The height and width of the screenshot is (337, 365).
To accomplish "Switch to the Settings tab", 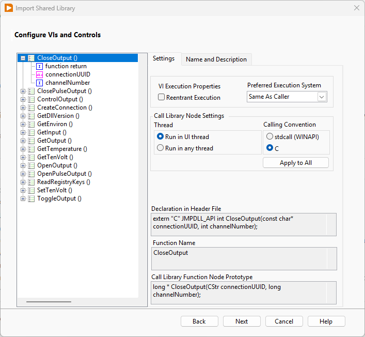I will (164, 58).
